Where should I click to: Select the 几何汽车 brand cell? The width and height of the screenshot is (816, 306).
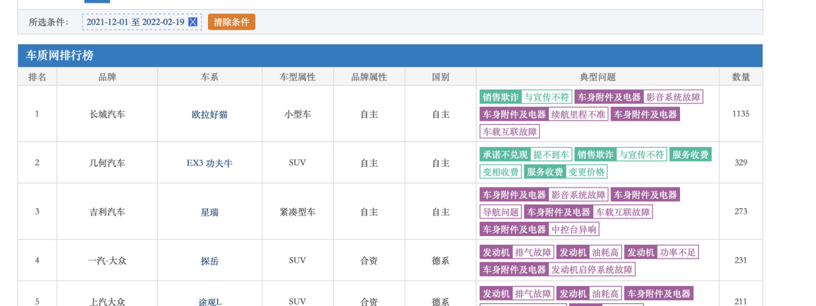(x=107, y=163)
